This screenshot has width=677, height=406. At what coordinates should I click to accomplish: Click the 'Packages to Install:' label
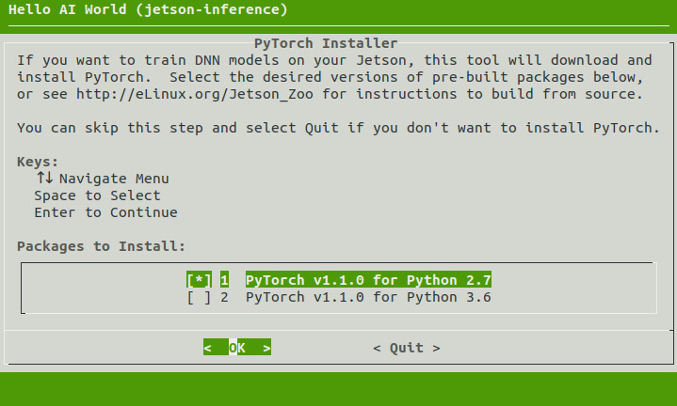pyautogui.click(x=101, y=246)
